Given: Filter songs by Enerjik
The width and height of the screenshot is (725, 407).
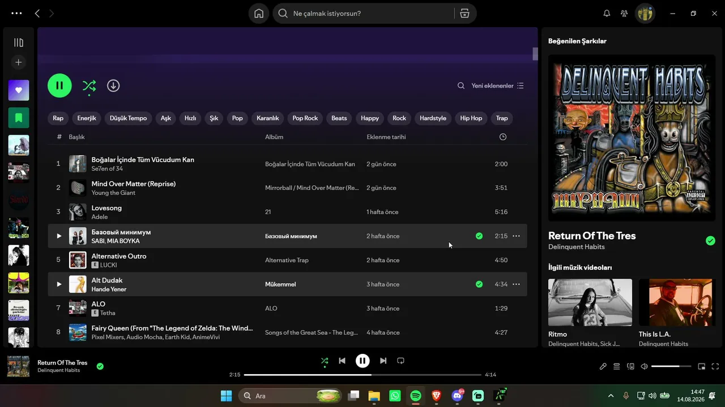Looking at the screenshot, I should (x=87, y=118).
